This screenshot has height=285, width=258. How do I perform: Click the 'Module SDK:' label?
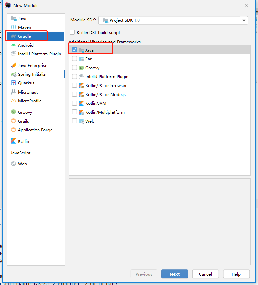point(83,20)
